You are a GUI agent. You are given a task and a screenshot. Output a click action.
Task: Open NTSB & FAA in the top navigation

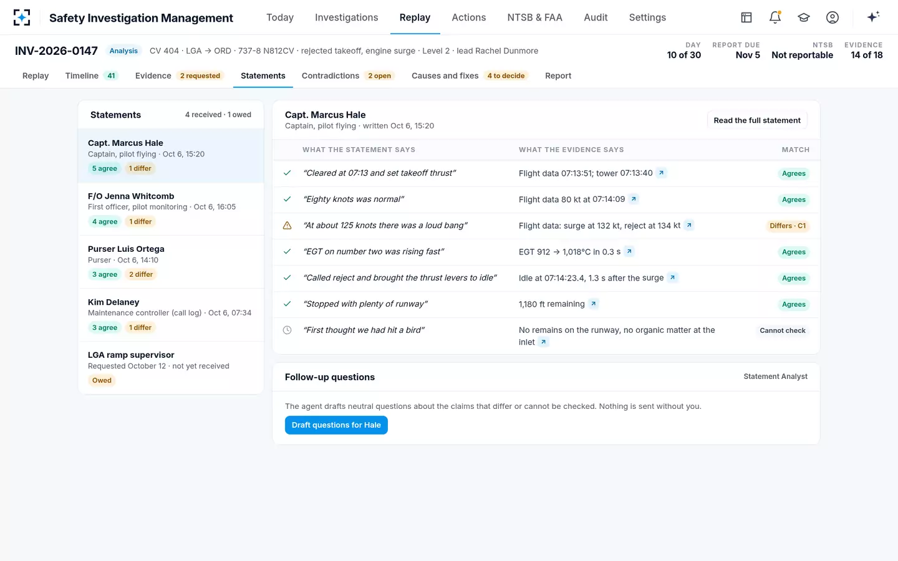(x=535, y=17)
